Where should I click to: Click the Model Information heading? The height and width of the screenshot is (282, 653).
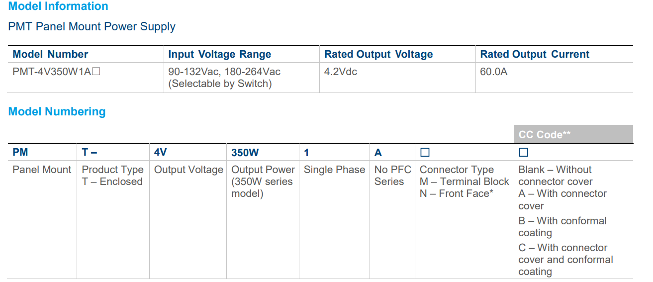point(58,6)
